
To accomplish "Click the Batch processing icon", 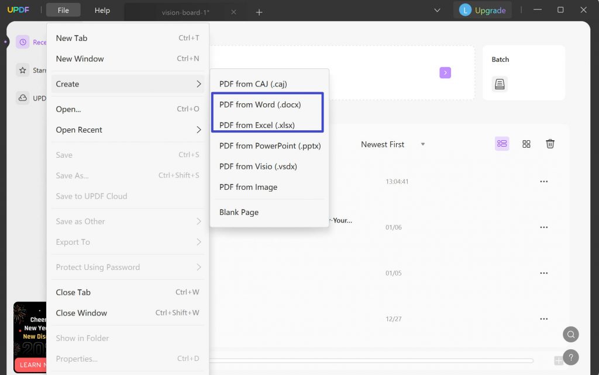I will pyautogui.click(x=499, y=84).
